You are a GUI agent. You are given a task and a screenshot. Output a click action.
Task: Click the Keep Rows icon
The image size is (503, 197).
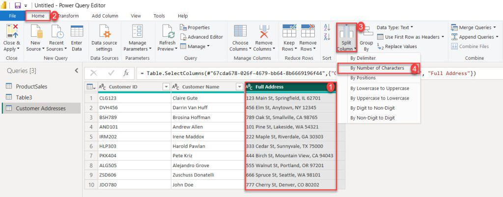tap(289, 31)
